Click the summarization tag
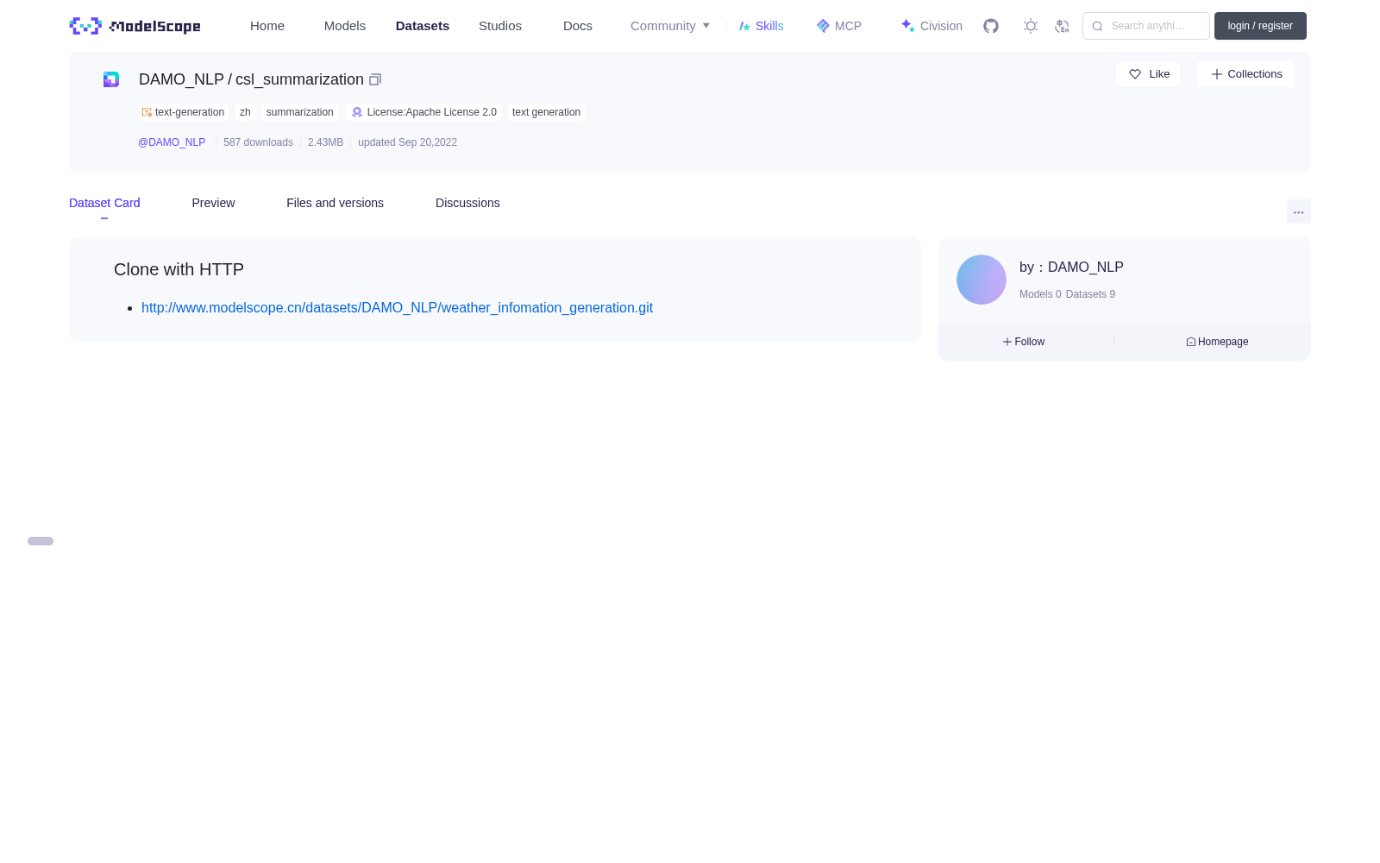Image resolution: width=1380 pixels, height=863 pixels. 299,112
